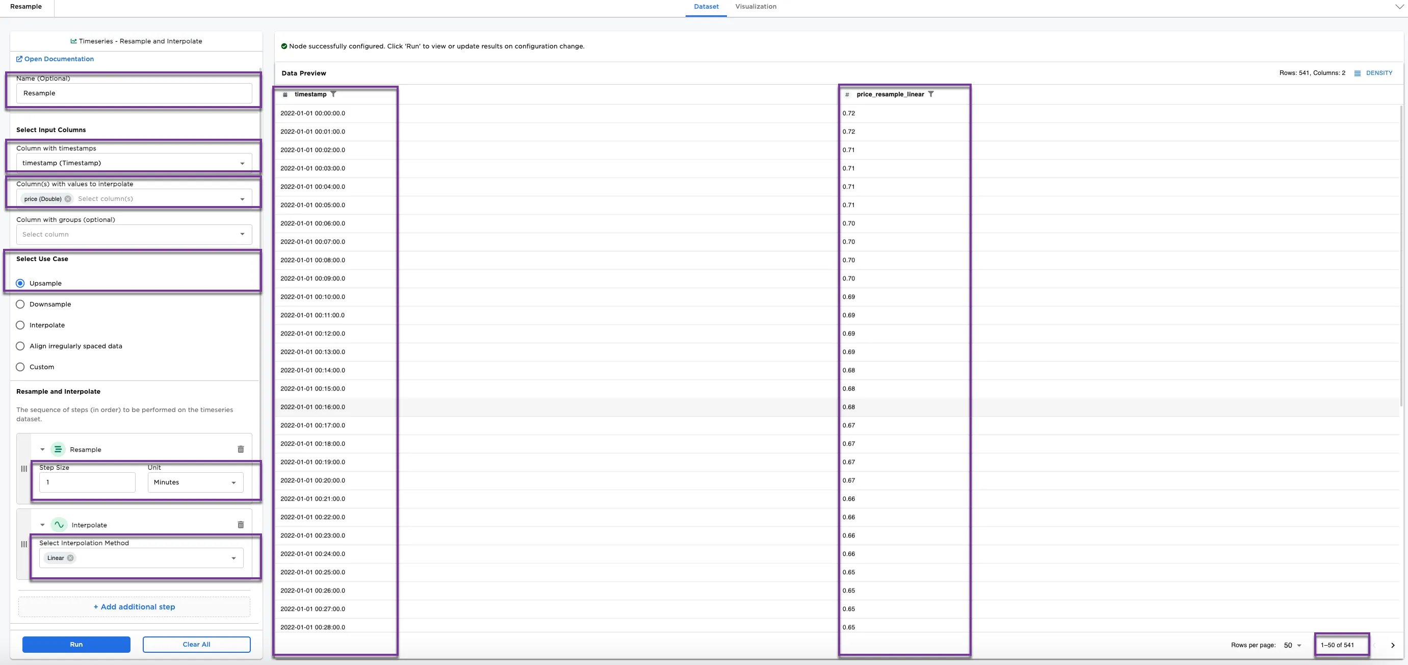This screenshot has height=665, width=1408.
Task: Click the Resample step drag handle
Action: point(24,469)
